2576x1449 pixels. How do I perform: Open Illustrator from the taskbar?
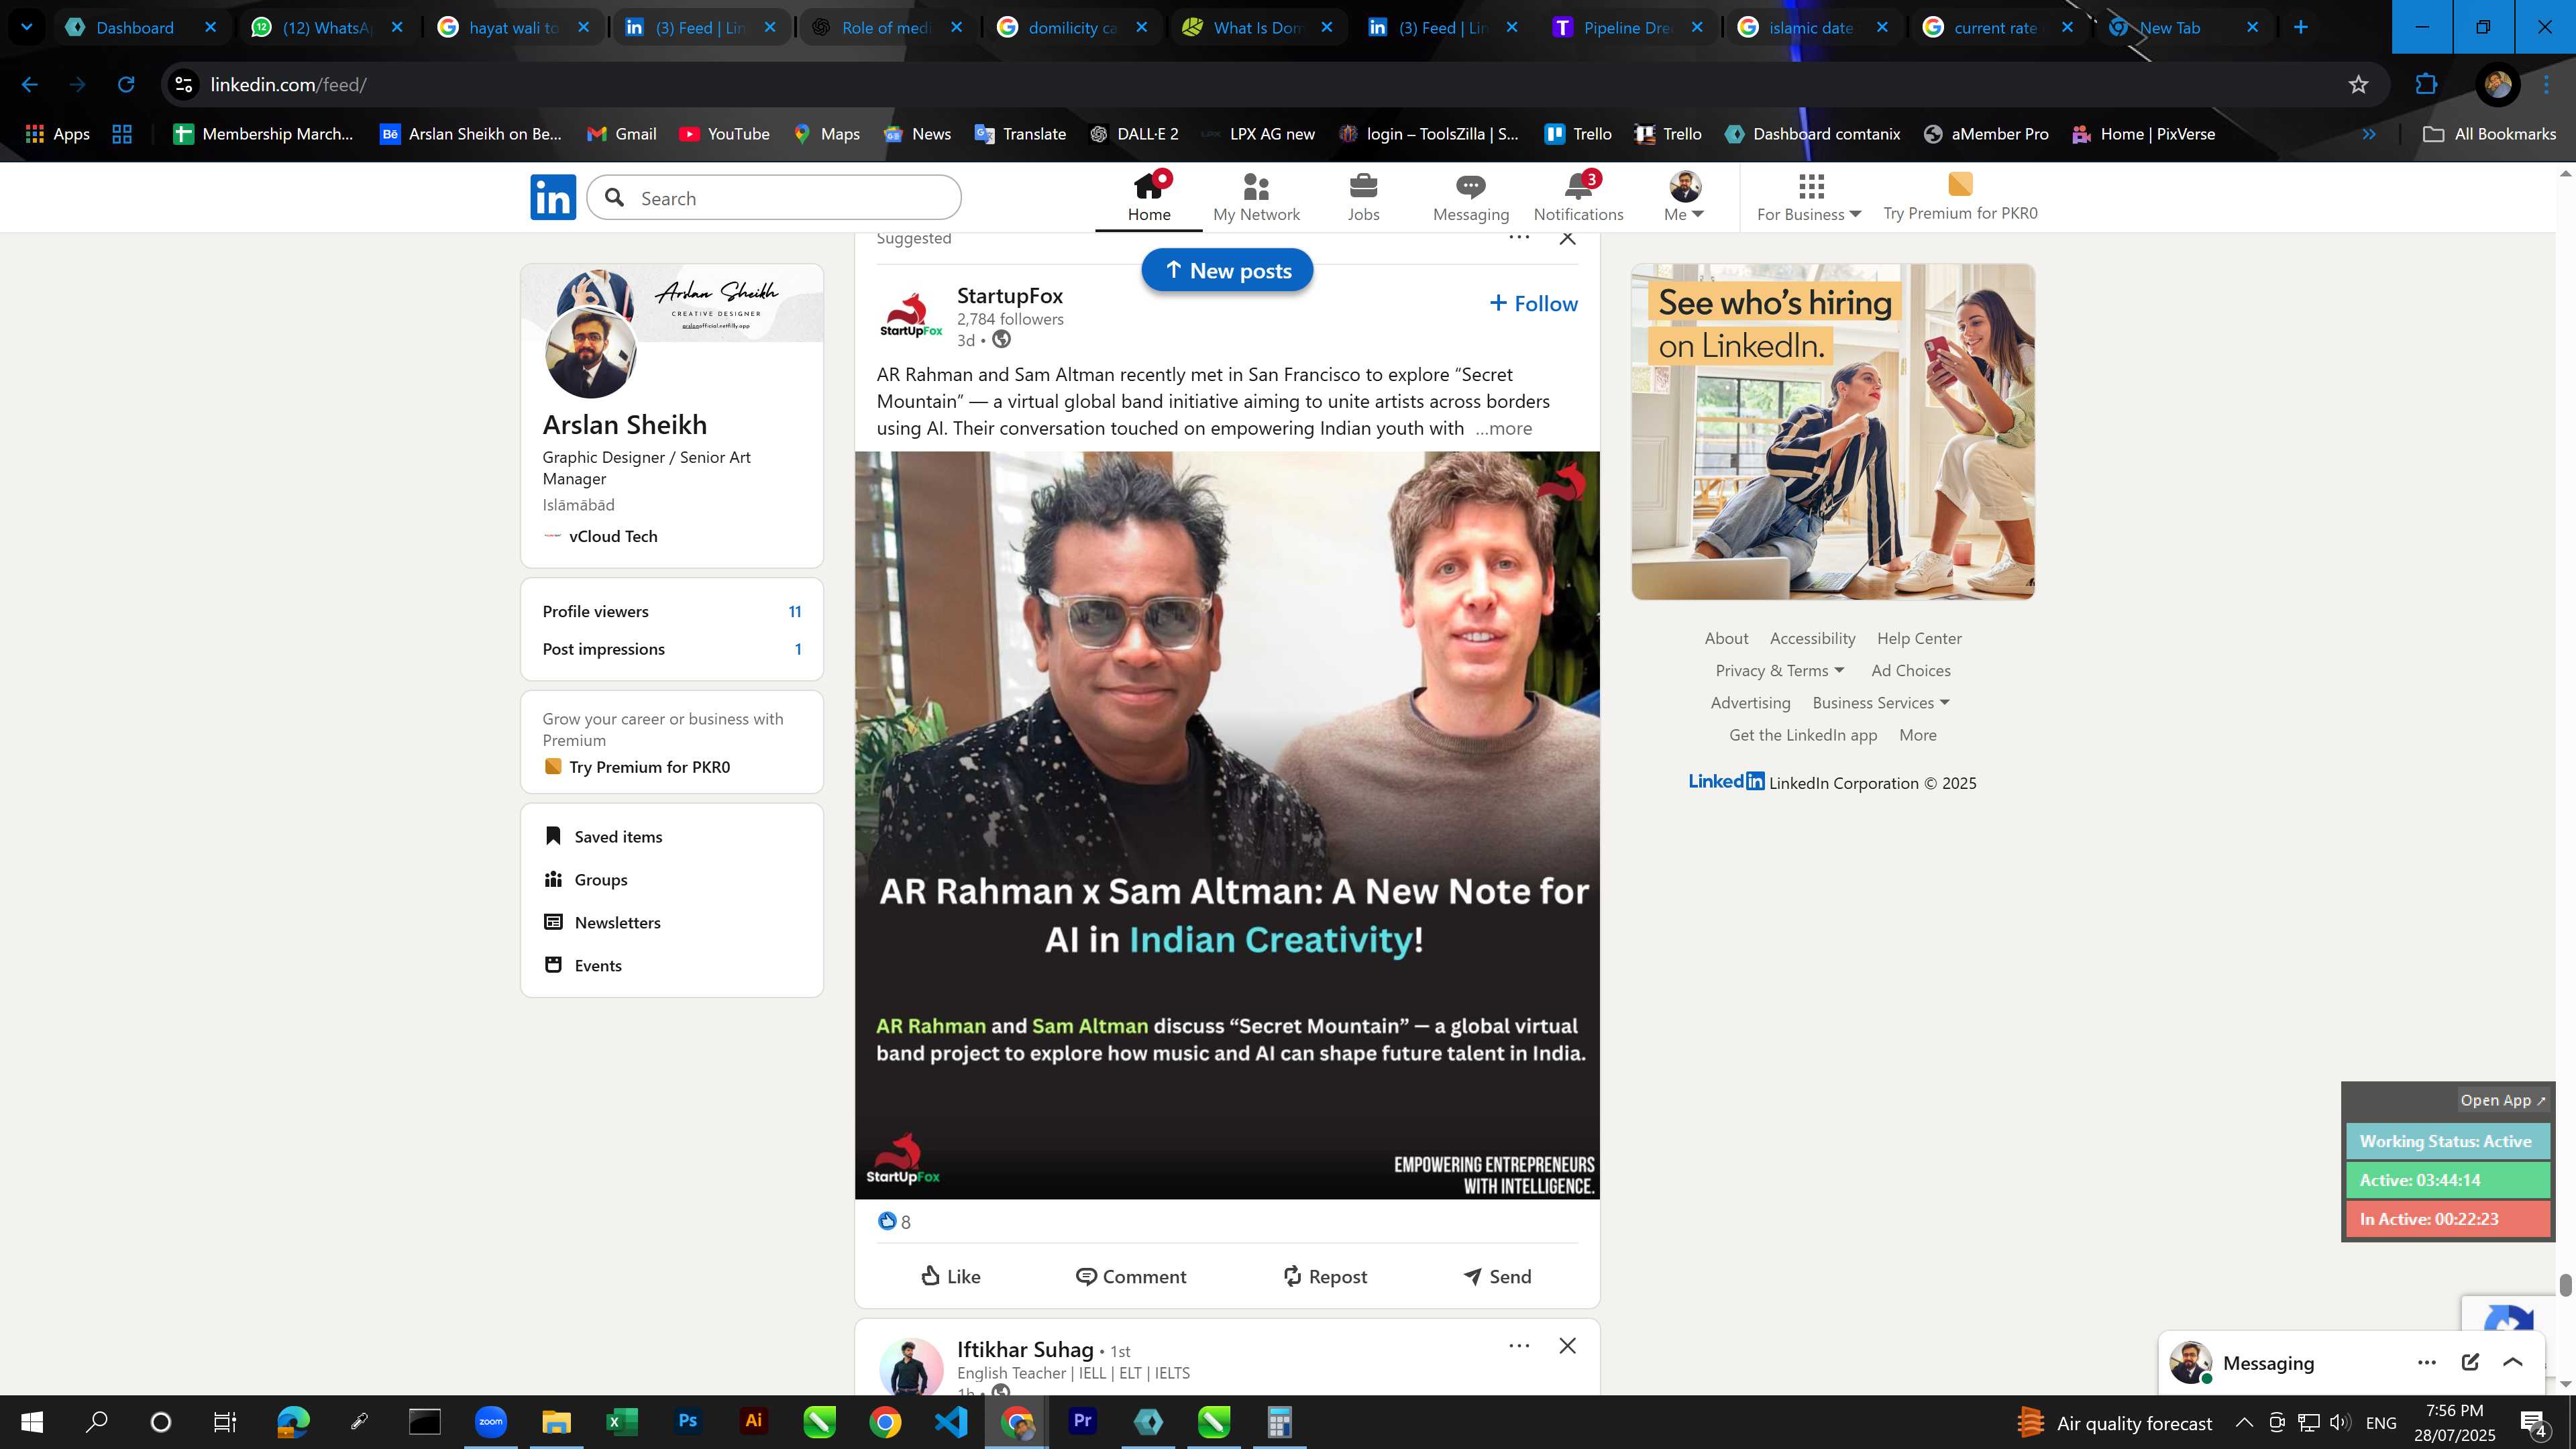coord(753,1421)
